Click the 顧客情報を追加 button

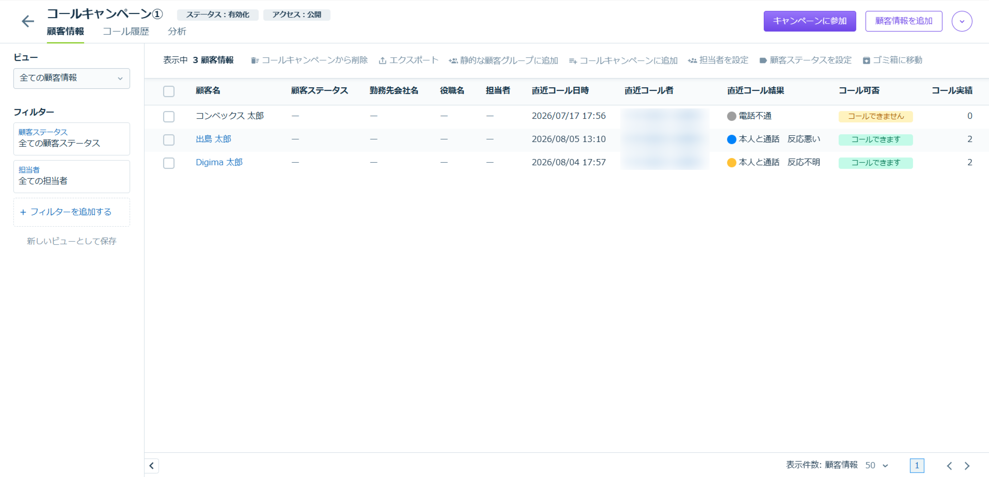coord(903,21)
